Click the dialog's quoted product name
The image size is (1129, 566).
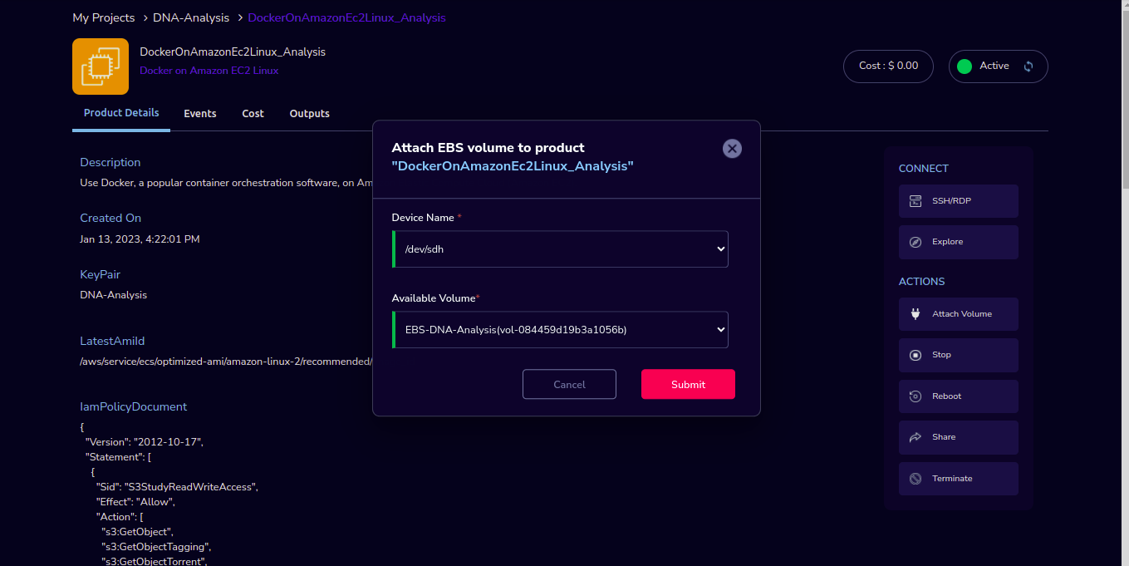coord(513,166)
